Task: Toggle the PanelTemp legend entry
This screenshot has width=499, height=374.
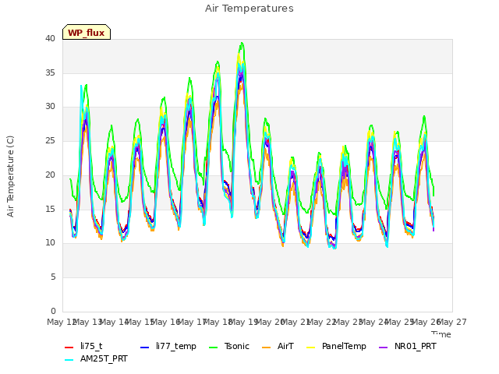Action: click(336, 346)
